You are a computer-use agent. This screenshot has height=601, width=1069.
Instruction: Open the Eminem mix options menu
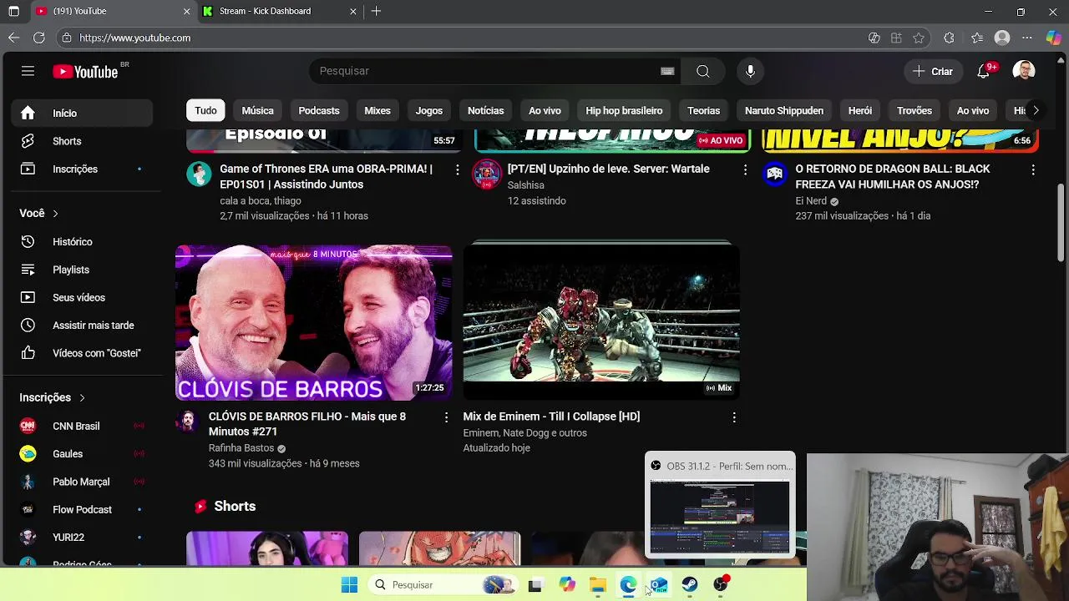click(x=734, y=417)
